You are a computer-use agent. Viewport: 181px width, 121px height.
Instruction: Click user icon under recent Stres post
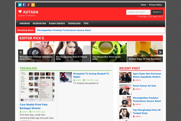point(134,116)
